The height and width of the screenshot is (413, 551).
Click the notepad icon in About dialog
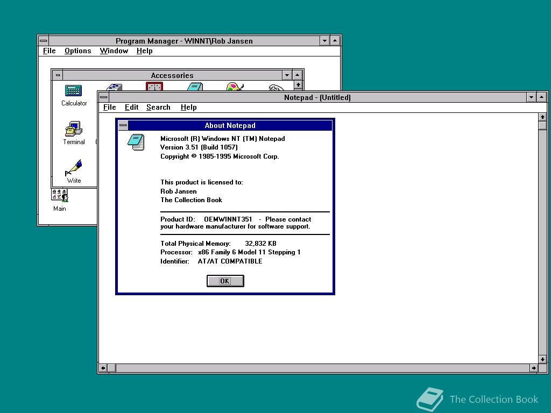(136, 142)
